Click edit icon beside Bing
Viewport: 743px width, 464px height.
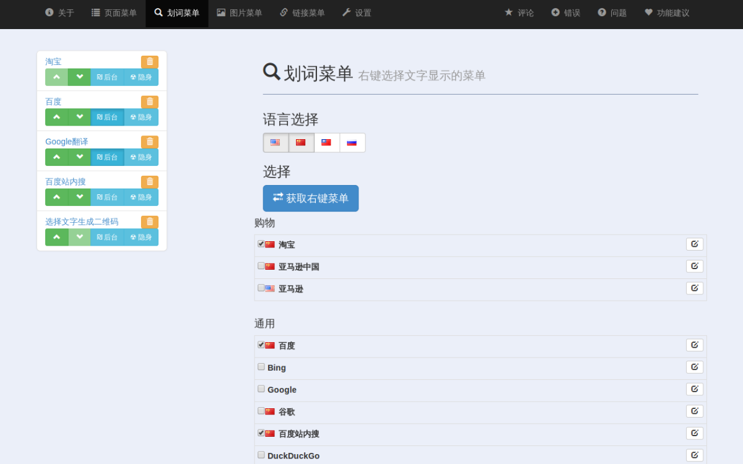[x=694, y=367]
